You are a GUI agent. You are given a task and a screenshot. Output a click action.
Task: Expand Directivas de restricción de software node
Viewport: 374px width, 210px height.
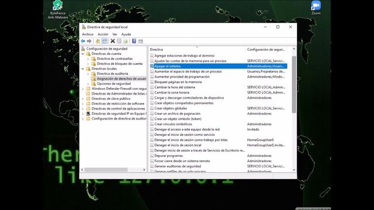[x=83, y=104]
